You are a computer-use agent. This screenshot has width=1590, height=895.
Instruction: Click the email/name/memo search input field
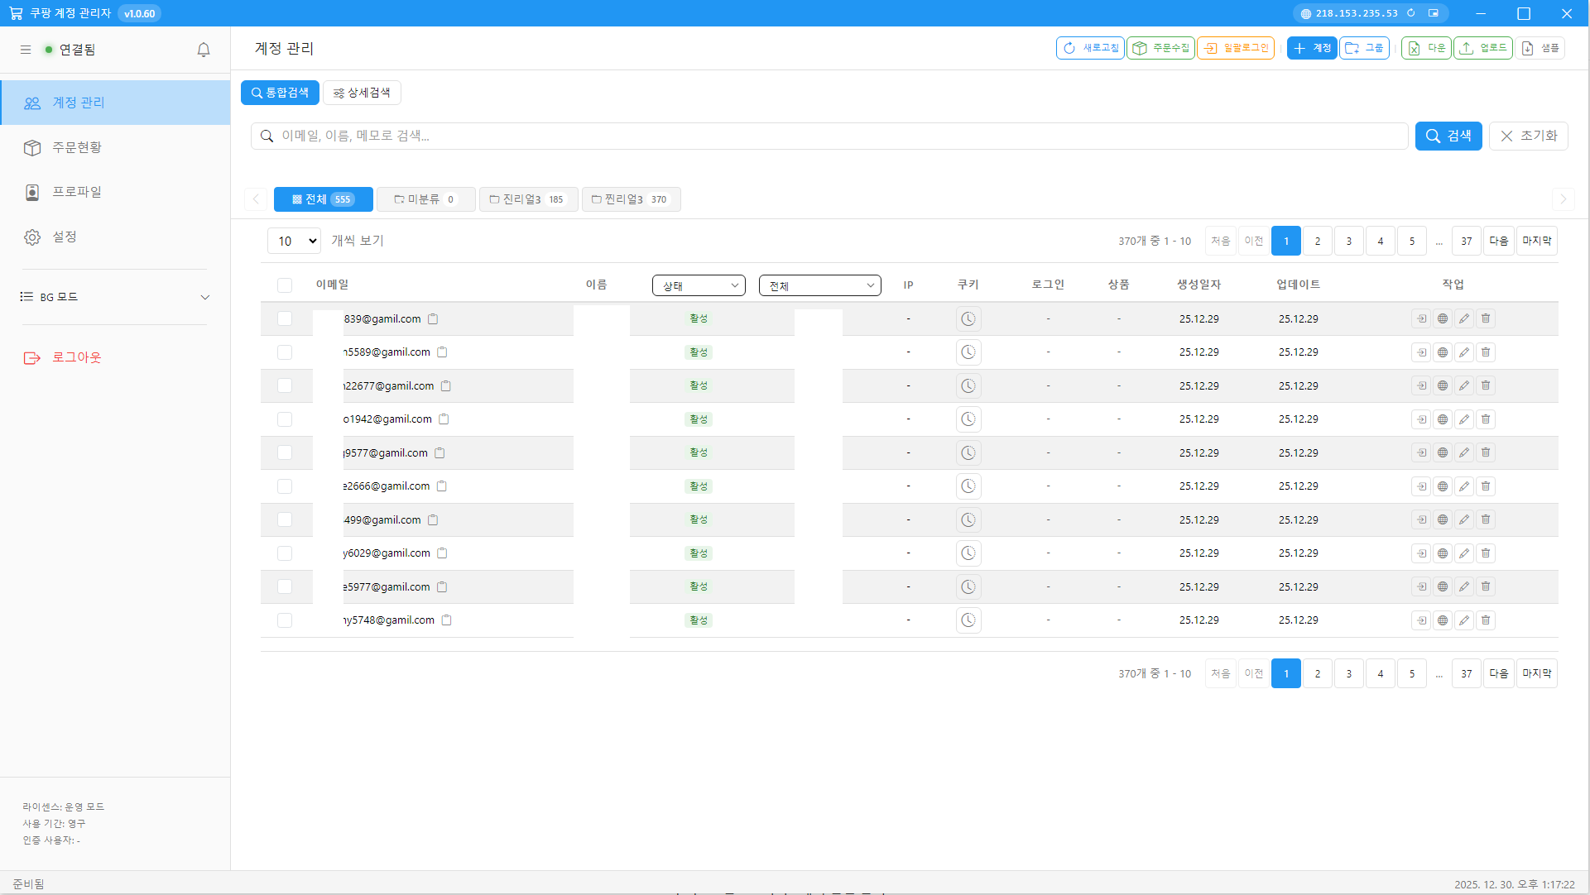point(828,136)
